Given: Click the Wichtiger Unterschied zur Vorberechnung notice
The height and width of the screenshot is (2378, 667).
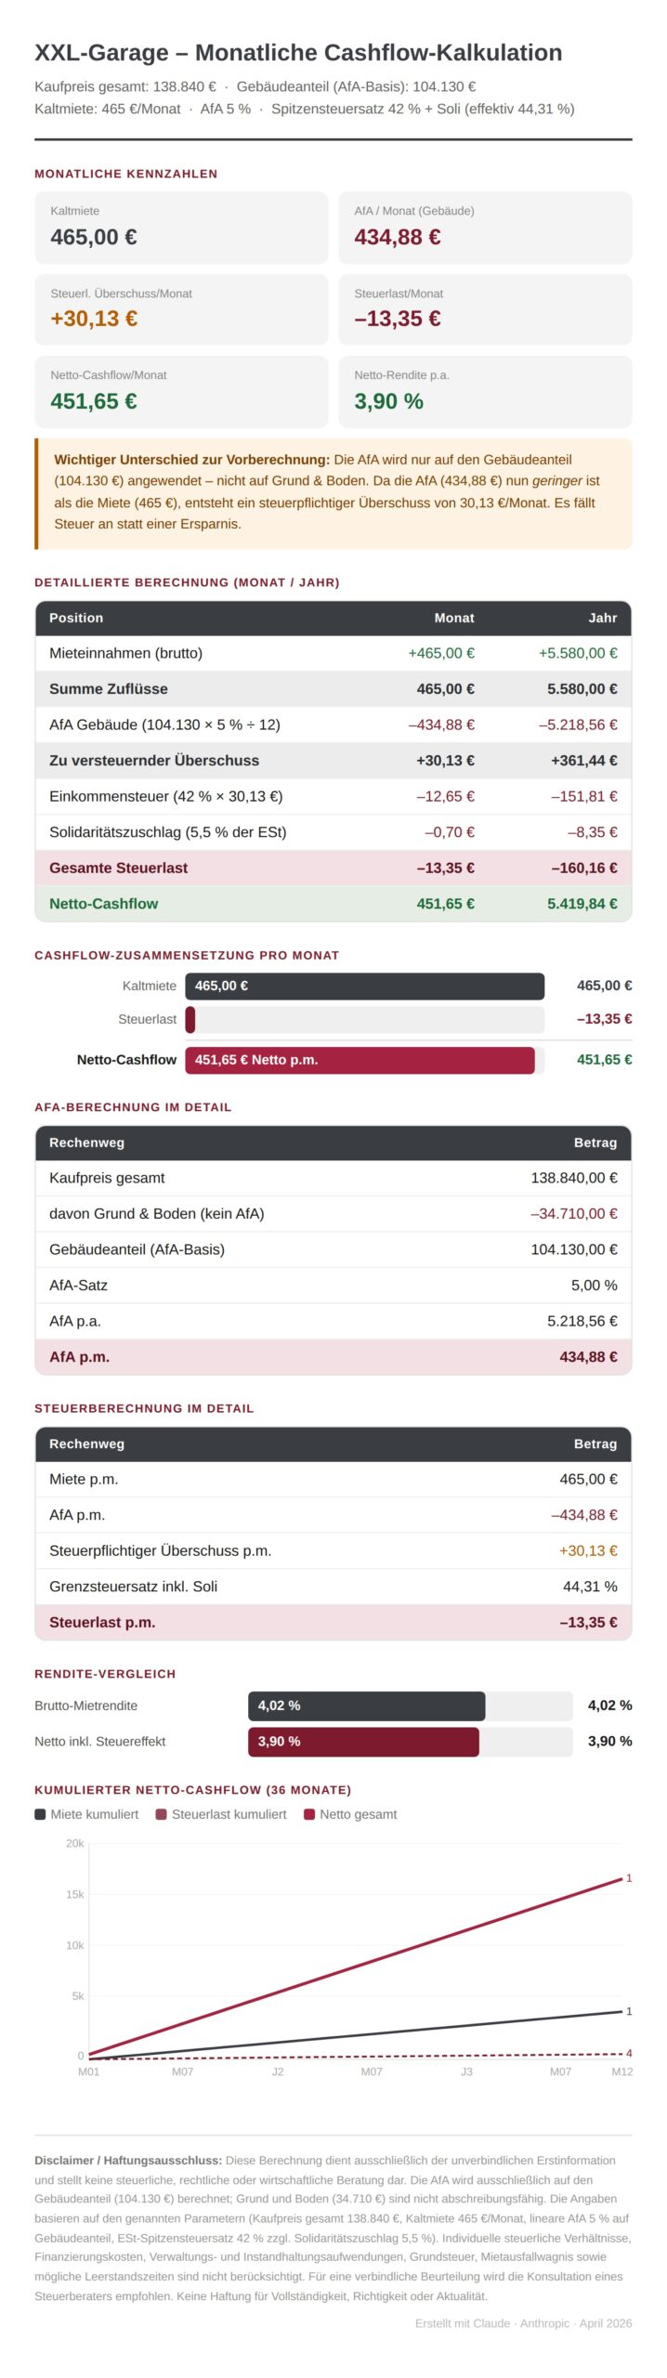Looking at the screenshot, I should (333, 493).
